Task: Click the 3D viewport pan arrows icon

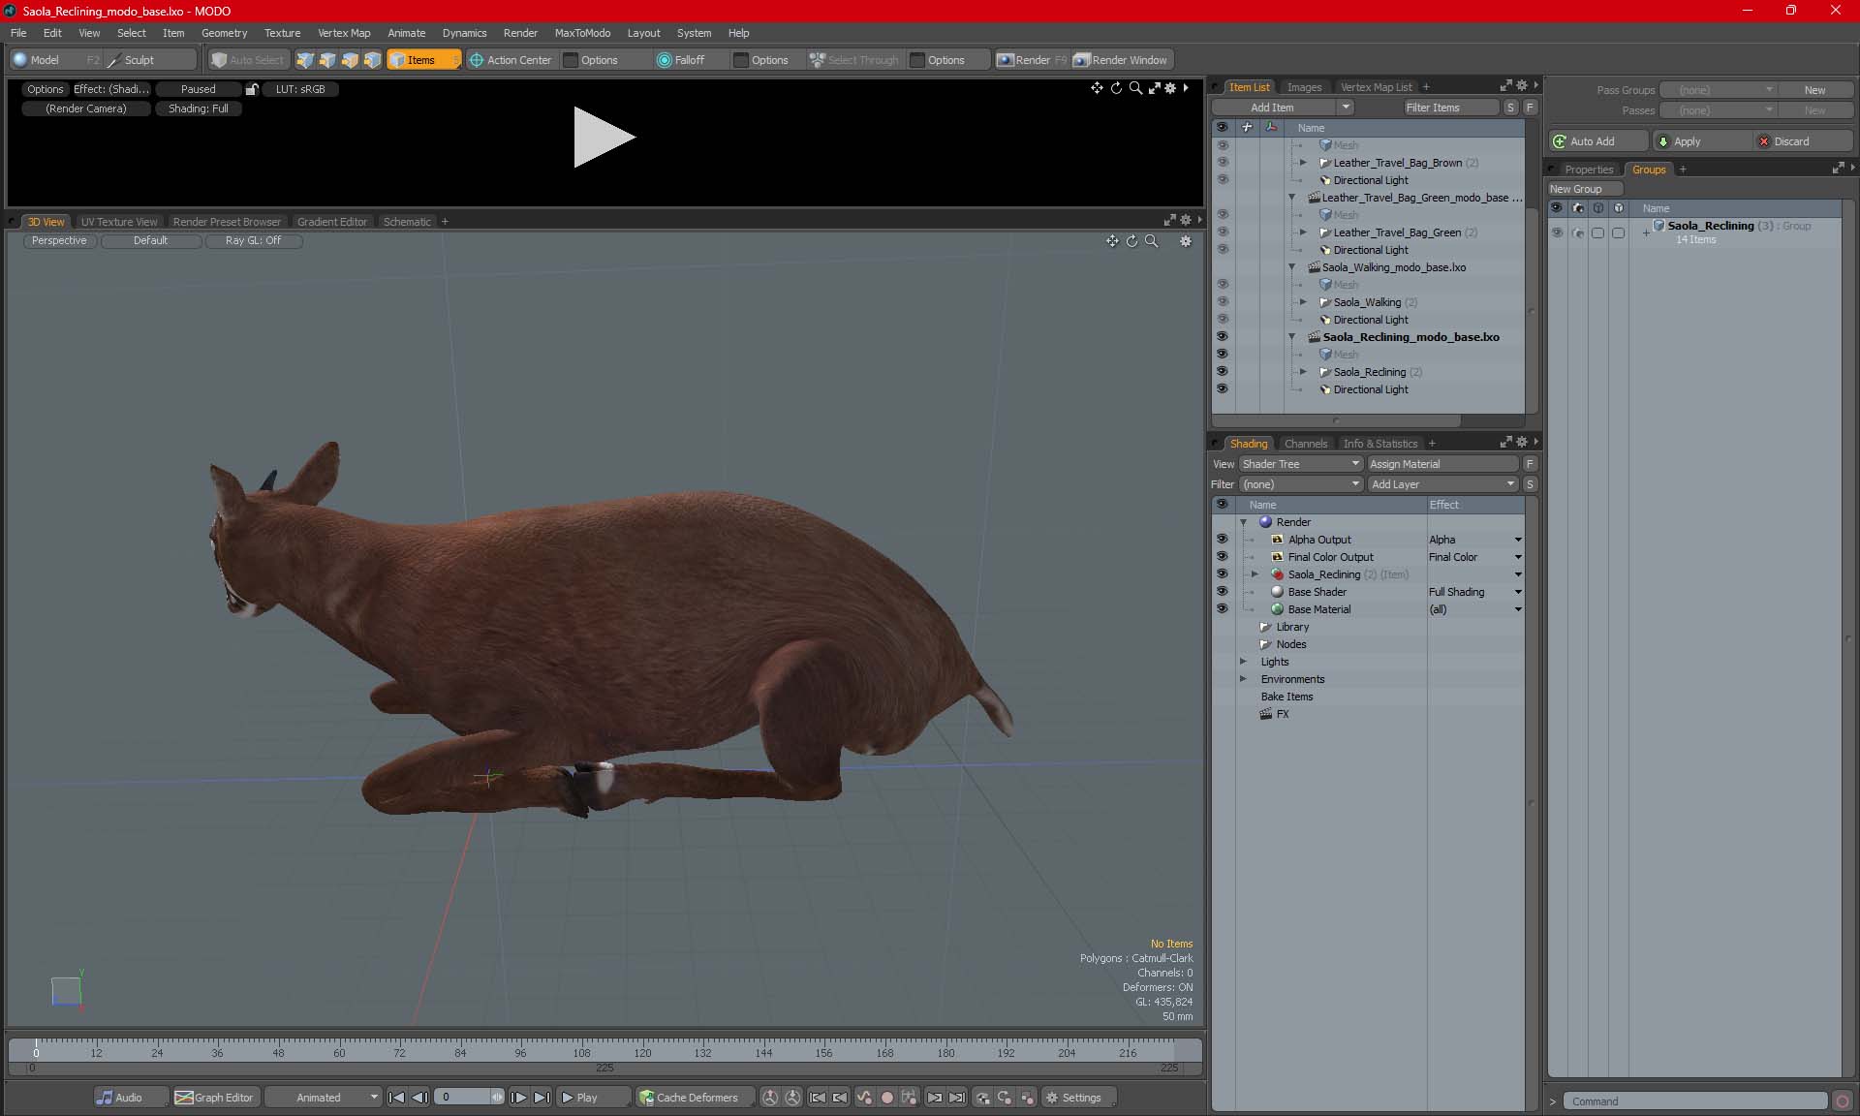Action: (x=1112, y=241)
